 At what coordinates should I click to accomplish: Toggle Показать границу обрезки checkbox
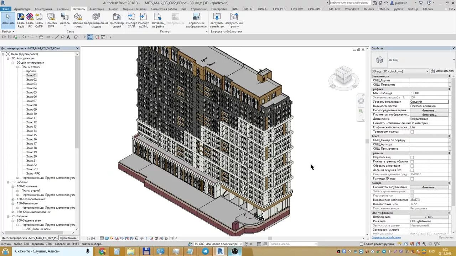click(x=412, y=161)
